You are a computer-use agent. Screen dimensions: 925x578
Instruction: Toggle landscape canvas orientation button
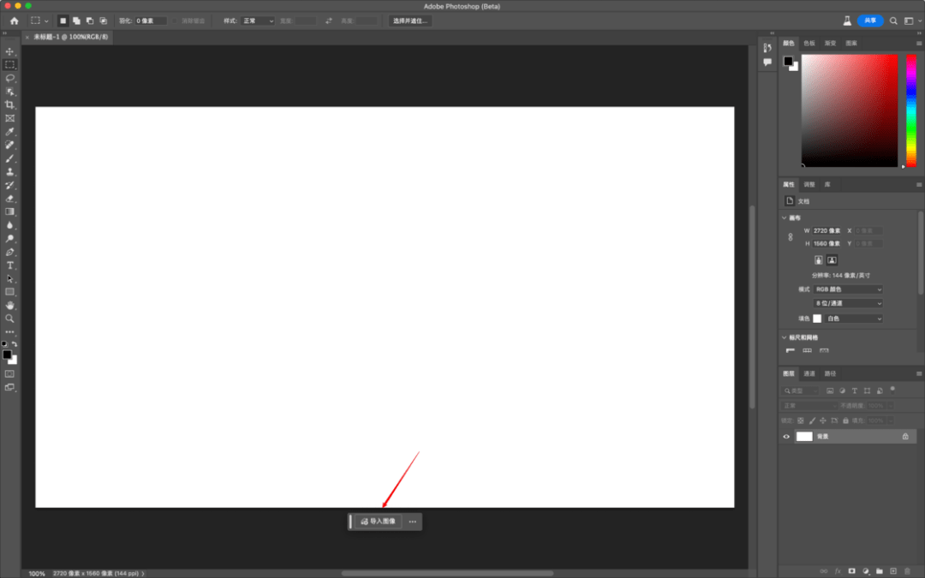tap(832, 260)
